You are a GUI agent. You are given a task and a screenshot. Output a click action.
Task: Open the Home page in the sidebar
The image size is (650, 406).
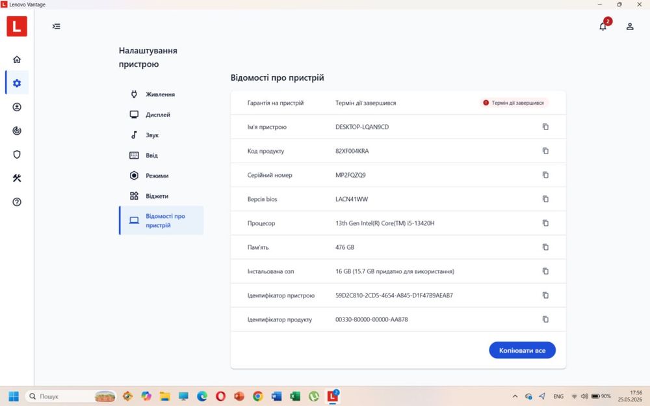(17, 59)
